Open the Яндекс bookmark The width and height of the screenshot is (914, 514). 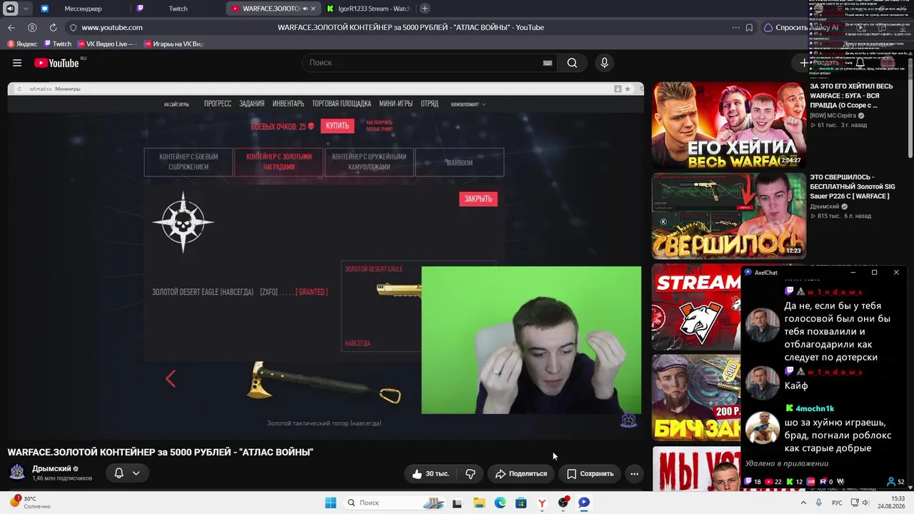21,44
